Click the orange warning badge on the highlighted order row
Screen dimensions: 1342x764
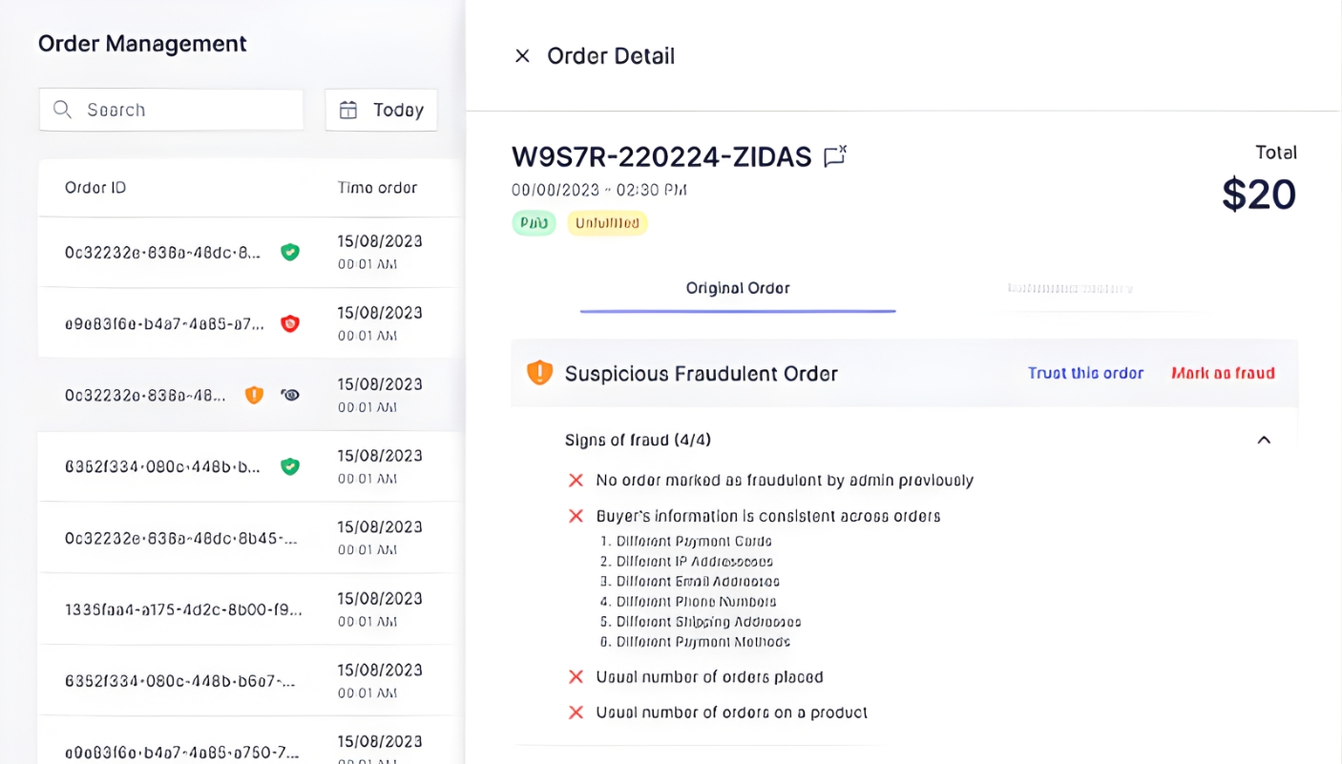(x=254, y=394)
